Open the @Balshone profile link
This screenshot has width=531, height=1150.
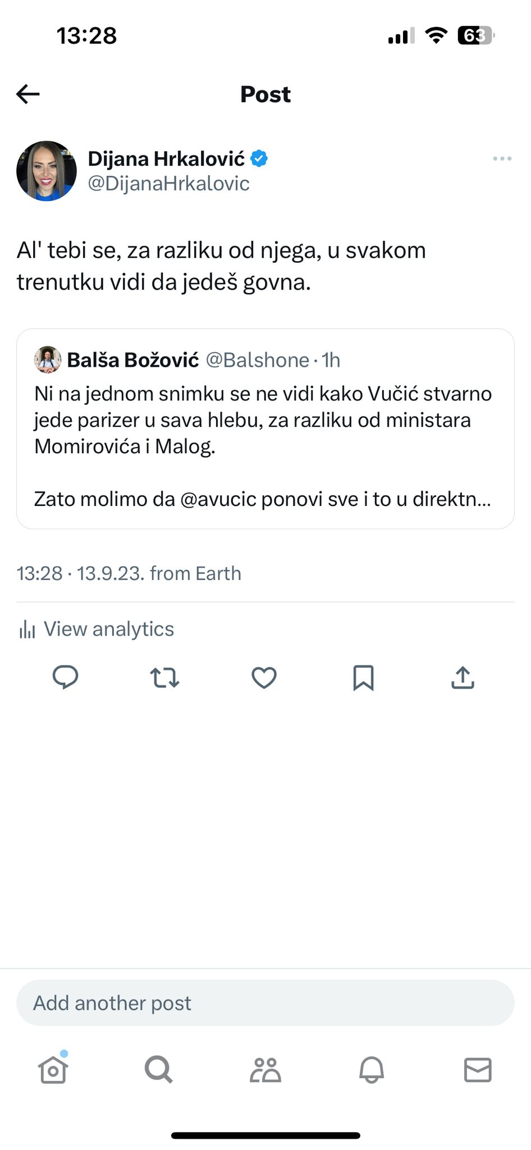[x=257, y=360]
